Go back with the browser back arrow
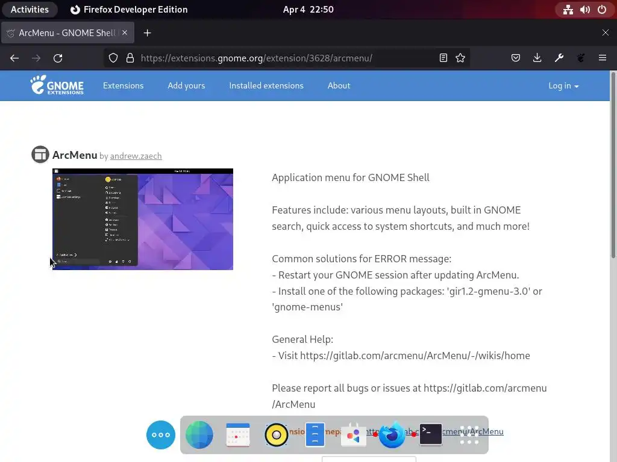This screenshot has height=462, width=617. click(x=14, y=58)
